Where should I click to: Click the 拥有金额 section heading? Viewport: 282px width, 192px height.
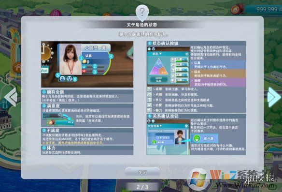tap(55, 92)
